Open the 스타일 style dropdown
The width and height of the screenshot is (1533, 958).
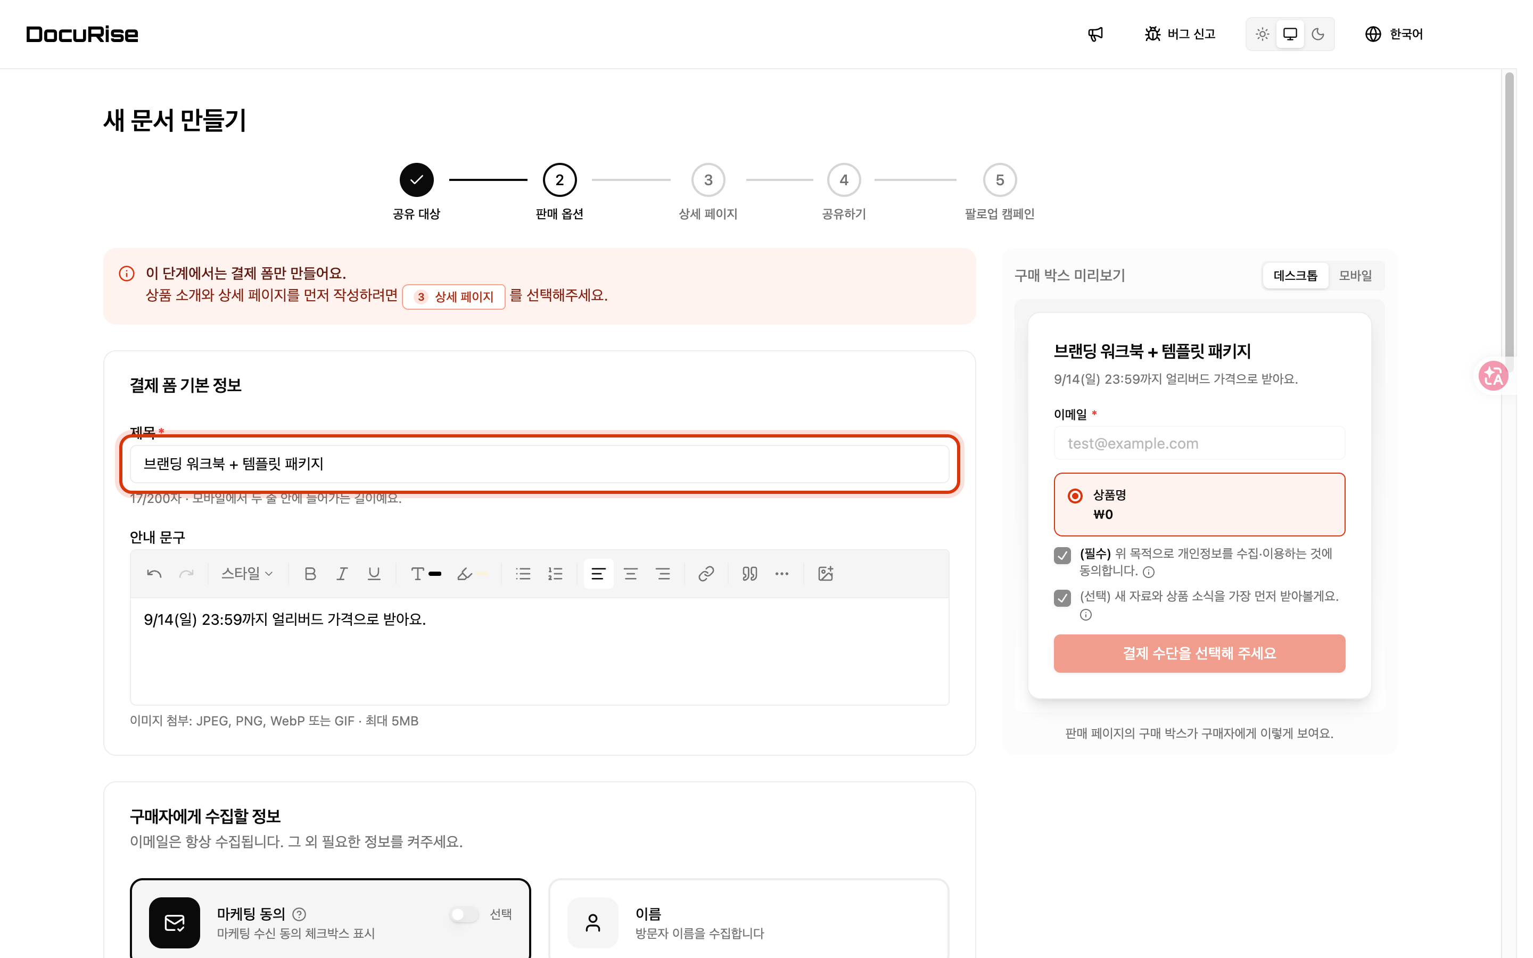(x=246, y=574)
